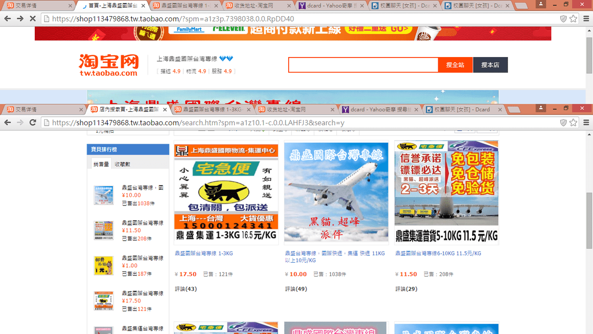Click the 搜本店 search button
Image resolution: width=593 pixels, height=334 pixels.
click(x=490, y=65)
